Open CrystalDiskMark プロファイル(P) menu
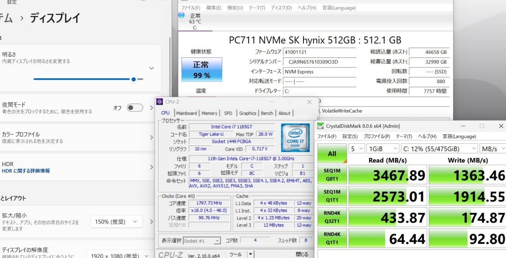The image size is (506, 258). 376,137
